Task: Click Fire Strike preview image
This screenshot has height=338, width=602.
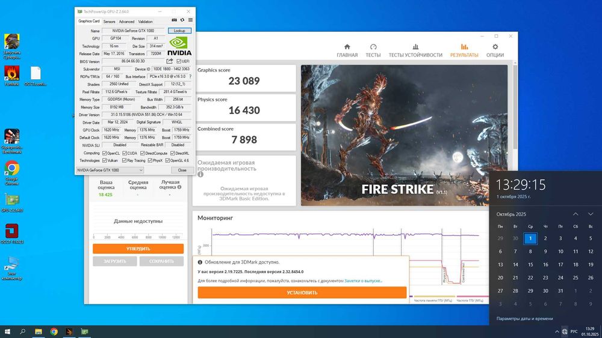Action: click(x=404, y=135)
